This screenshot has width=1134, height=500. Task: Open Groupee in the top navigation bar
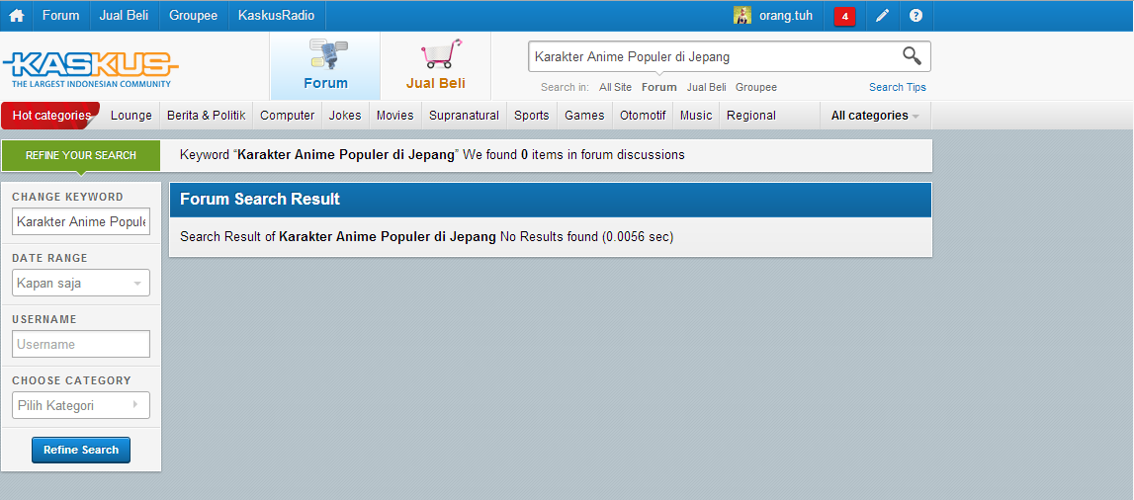193,15
